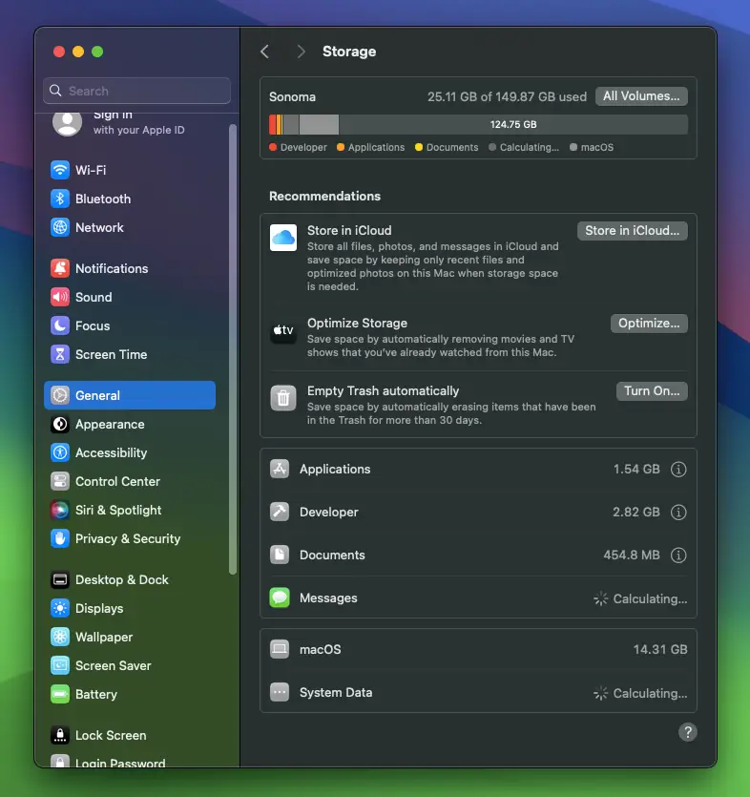Click the sidebar scrollbar
The width and height of the screenshot is (750, 797).
click(x=233, y=349)
